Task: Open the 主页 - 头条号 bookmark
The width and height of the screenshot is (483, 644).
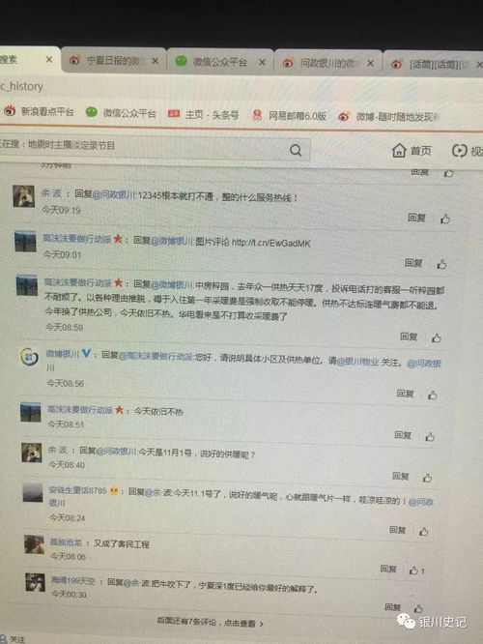Action: (x=204, y=114)
